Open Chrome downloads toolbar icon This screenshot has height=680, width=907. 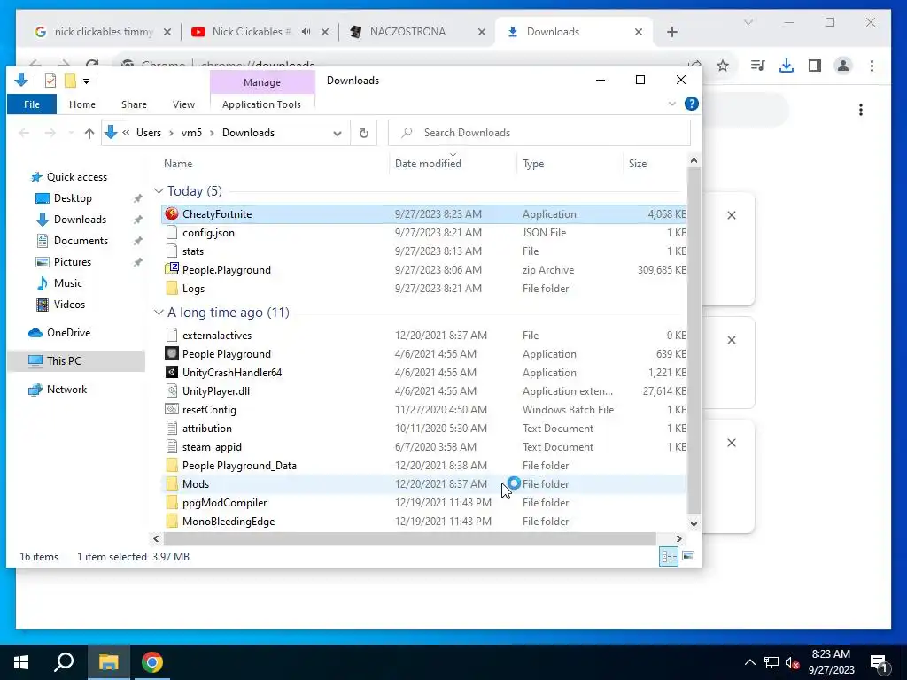pos(787,66)
